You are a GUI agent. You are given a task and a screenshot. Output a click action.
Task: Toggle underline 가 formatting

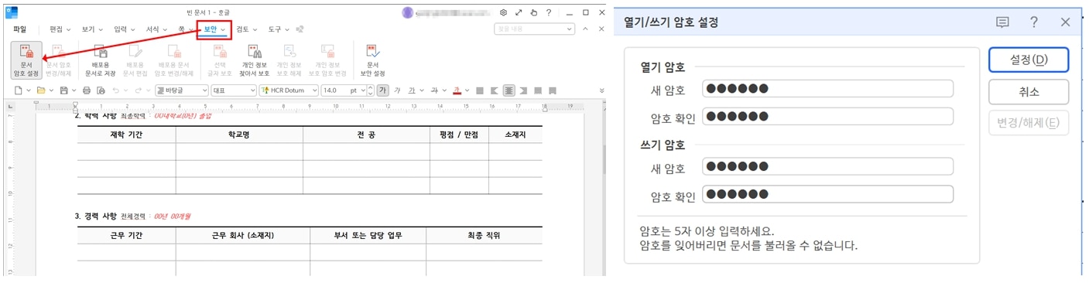[412, 90]
